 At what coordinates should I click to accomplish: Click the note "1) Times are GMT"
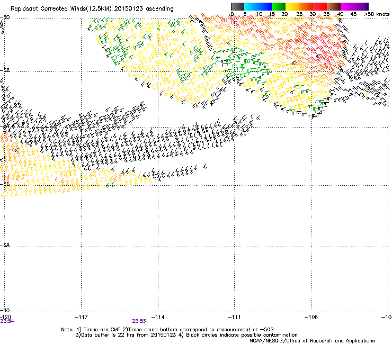99,330
